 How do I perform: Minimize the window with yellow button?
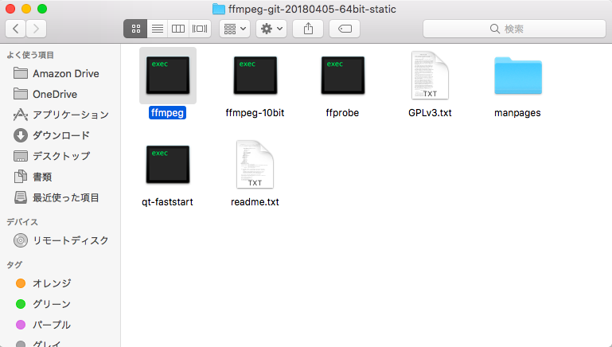(x=26, y=9)
